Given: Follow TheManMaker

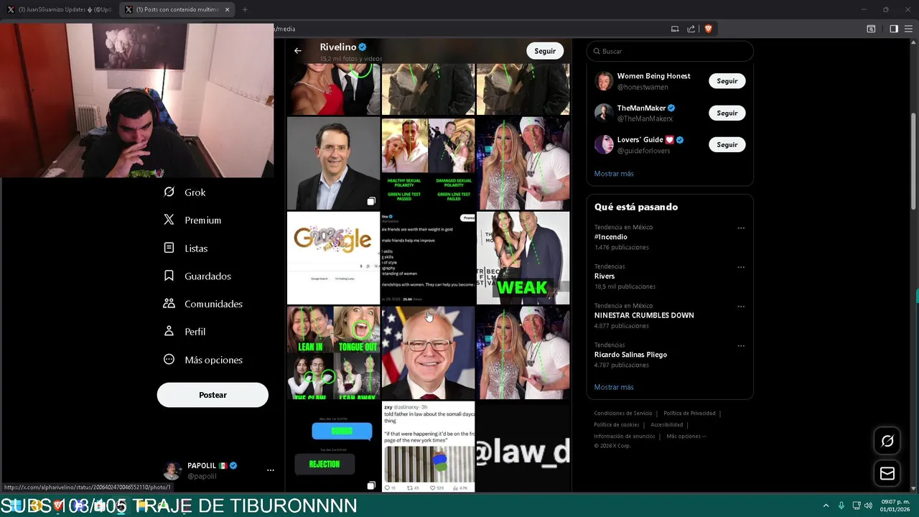Looking at the screenshot, I should pos(727,113).
